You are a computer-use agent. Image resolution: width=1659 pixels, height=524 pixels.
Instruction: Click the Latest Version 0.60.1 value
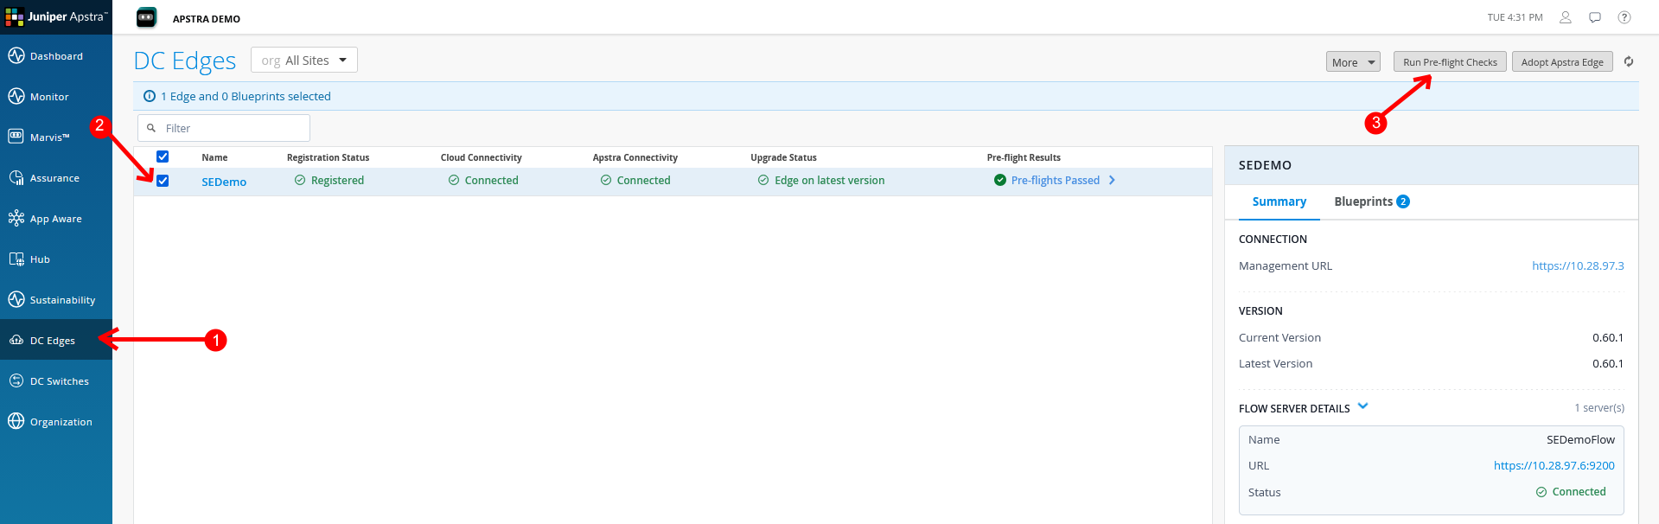1608,363
